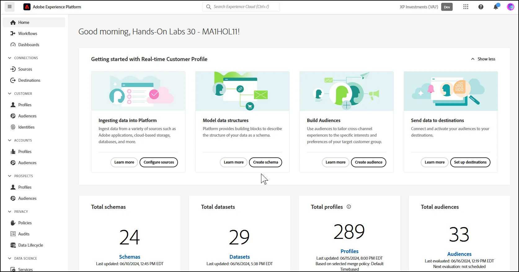Click the Set up destinations button
The image size is (519, 272).
pos(470,162)
